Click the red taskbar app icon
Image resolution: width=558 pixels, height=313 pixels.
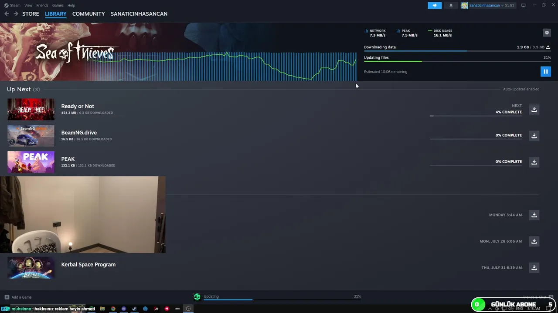[x=167, y=309]
